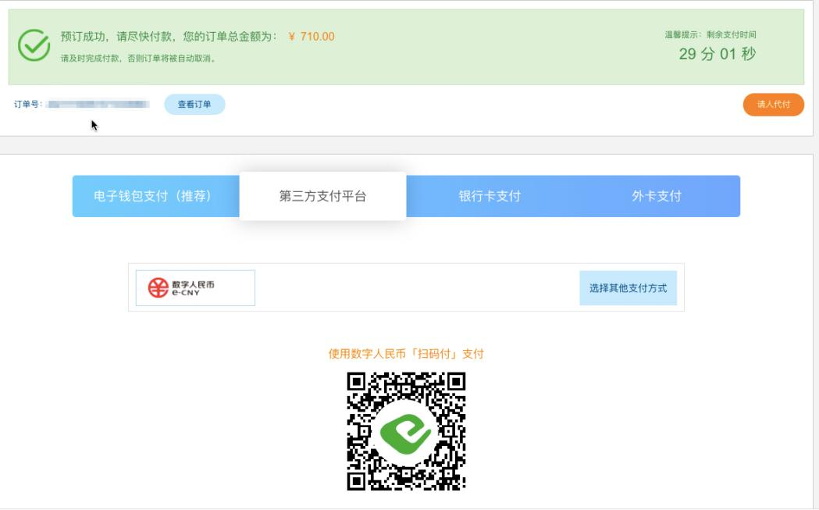819x510 pixels.
Task: Open 选择其他支付方式 to change payment method
Action: [x=628, y=288]
